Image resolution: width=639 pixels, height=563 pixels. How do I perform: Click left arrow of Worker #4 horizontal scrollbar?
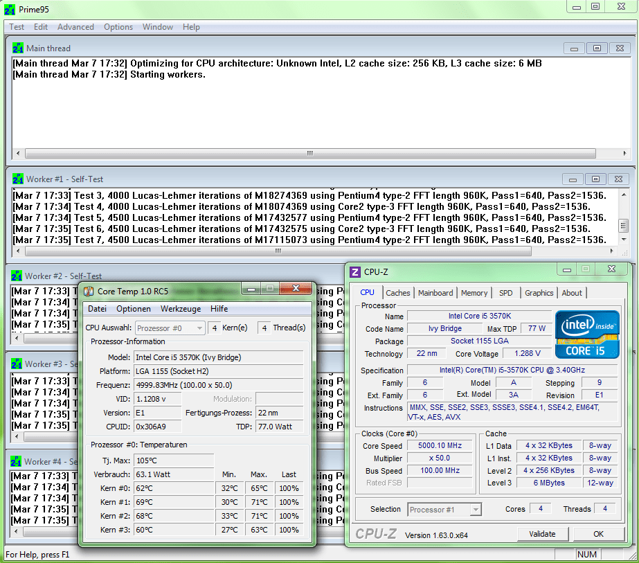[x=16, y=531]
